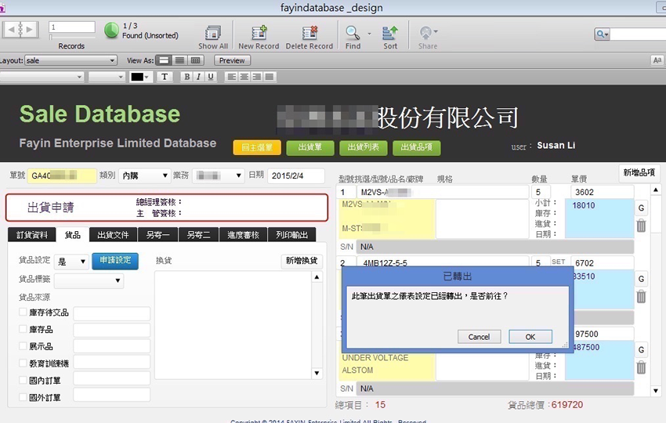Center align text

pos(244,77)
